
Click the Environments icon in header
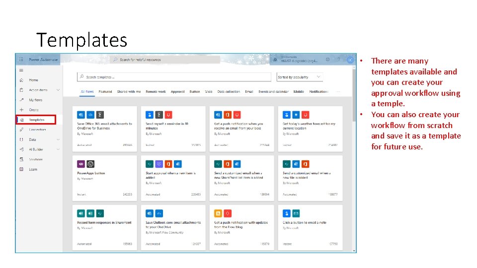point(275,60)
